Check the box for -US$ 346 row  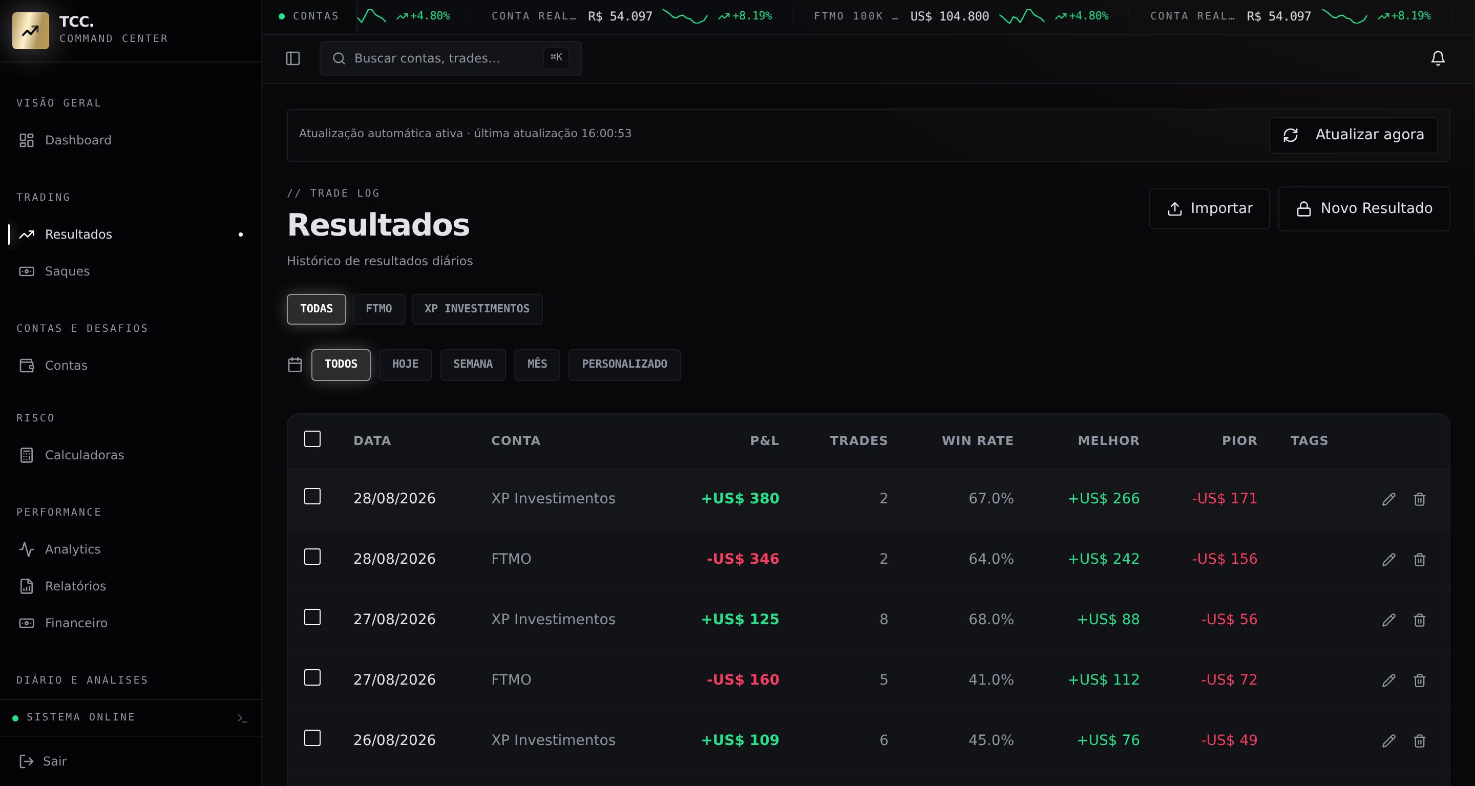312,557
